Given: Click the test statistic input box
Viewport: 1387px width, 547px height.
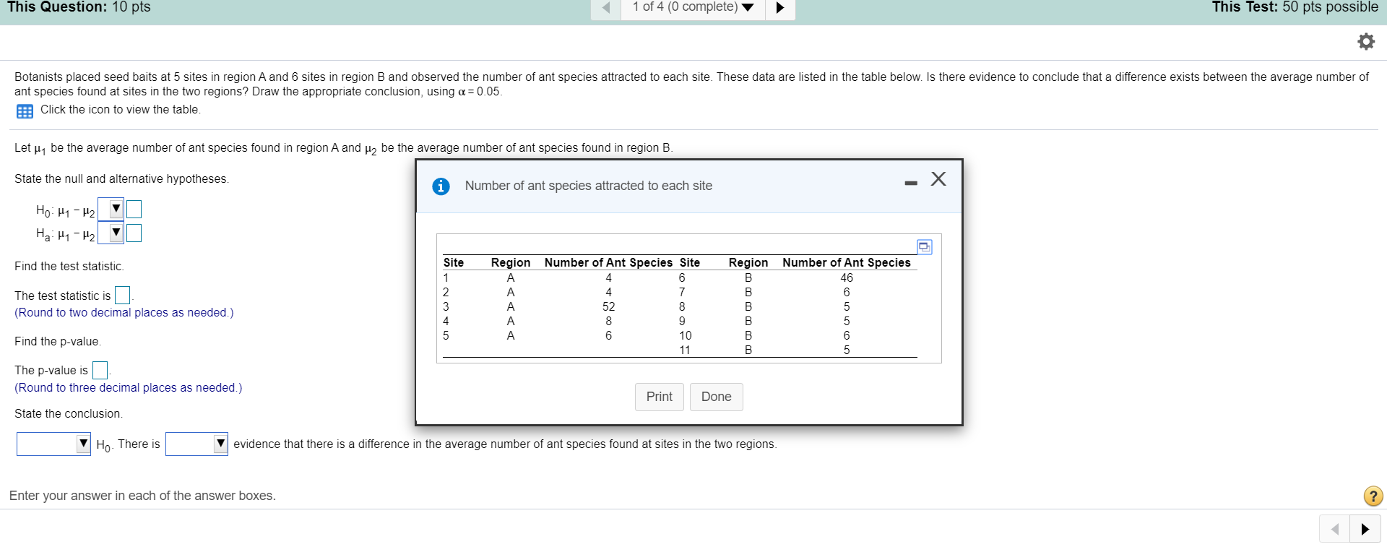Looking at the screenshot, I should [123, 296].
